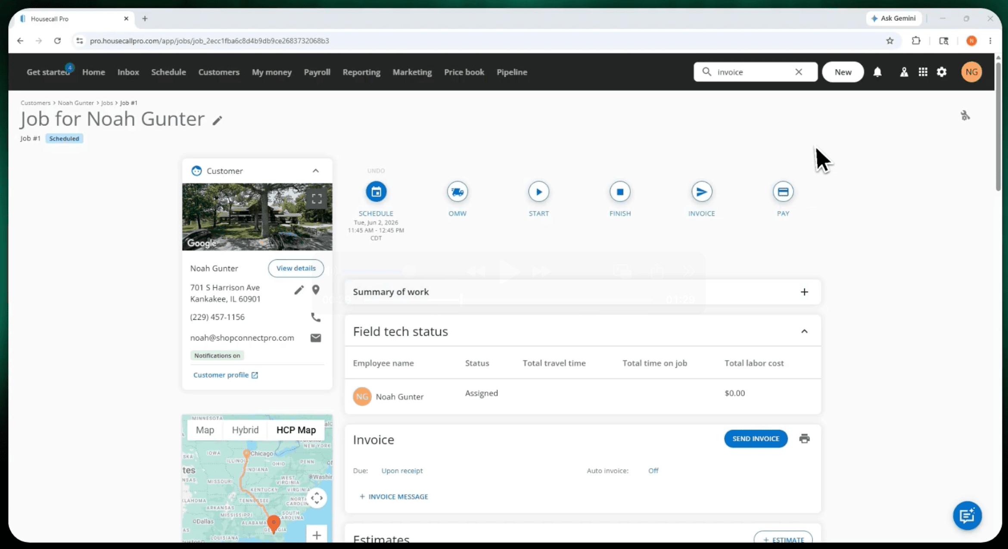Go to Schedule in the navbar
The image size is (1008, 549).
[x=168, y=72]
